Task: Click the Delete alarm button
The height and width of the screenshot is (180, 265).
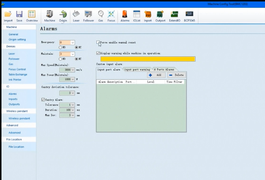Action: [176, 75]
